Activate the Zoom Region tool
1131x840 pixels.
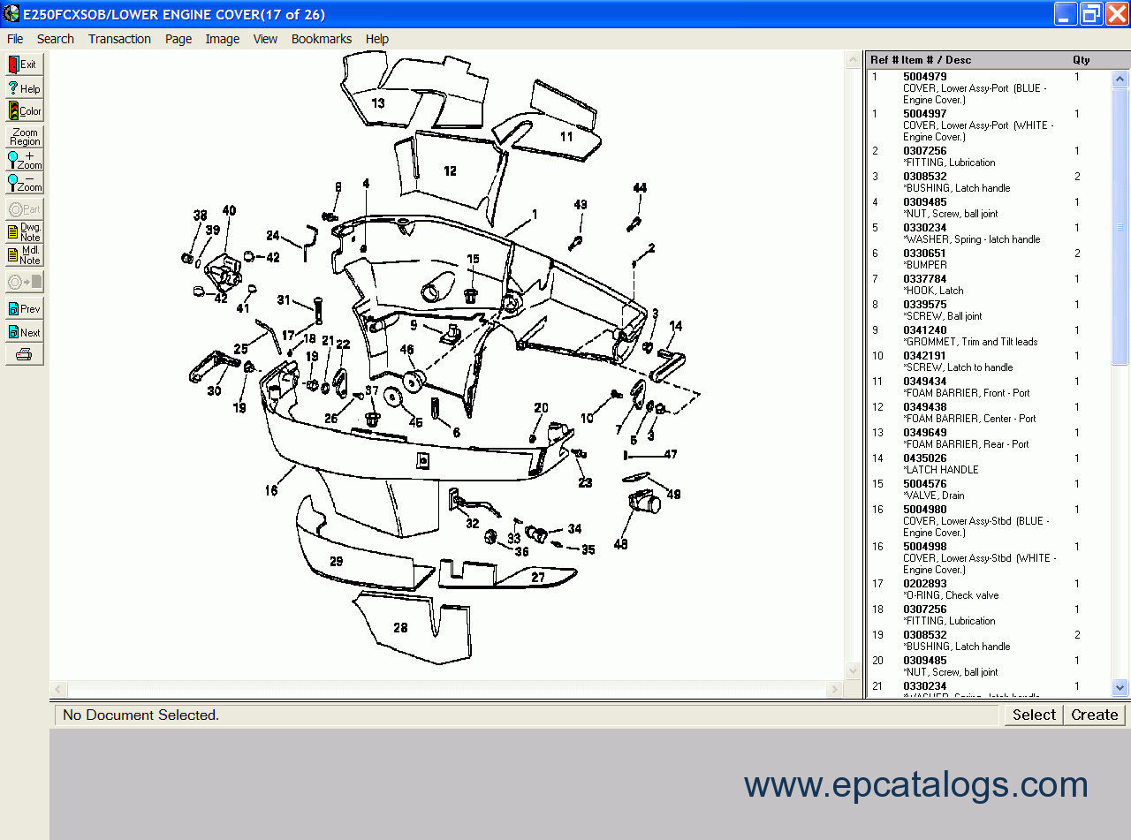(x=24, y=137)
